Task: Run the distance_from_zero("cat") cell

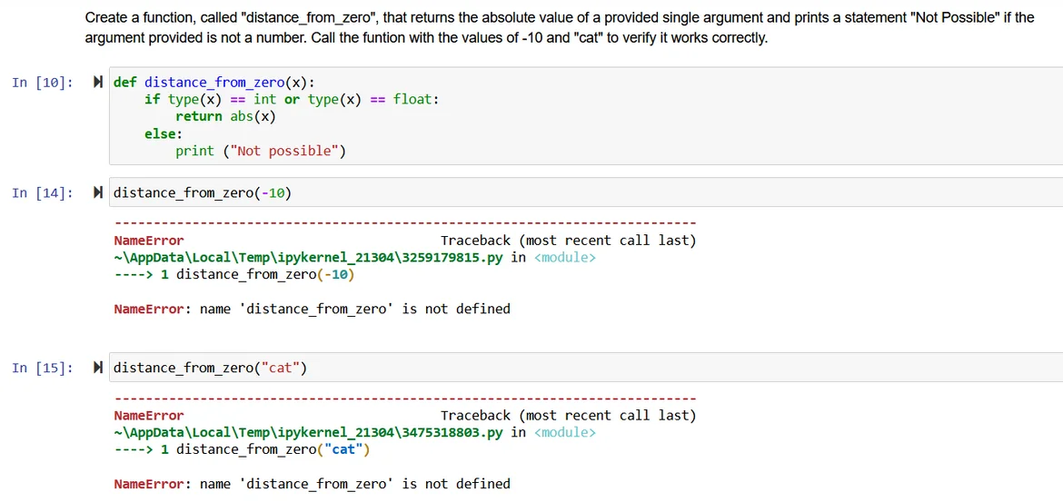Action: pos(98,368)
